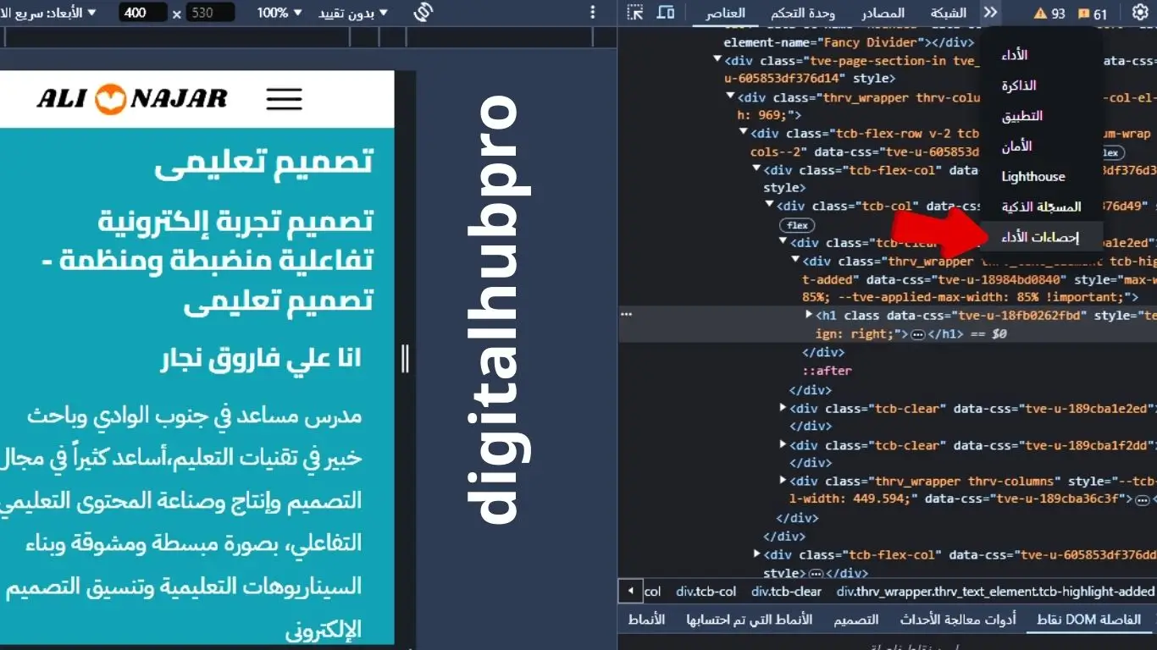Image resolution: width=1157 pixels, height=650 pixels.
Task: Click the breadcrumb scroll-left arrow
Action: (x=630, y=591)
